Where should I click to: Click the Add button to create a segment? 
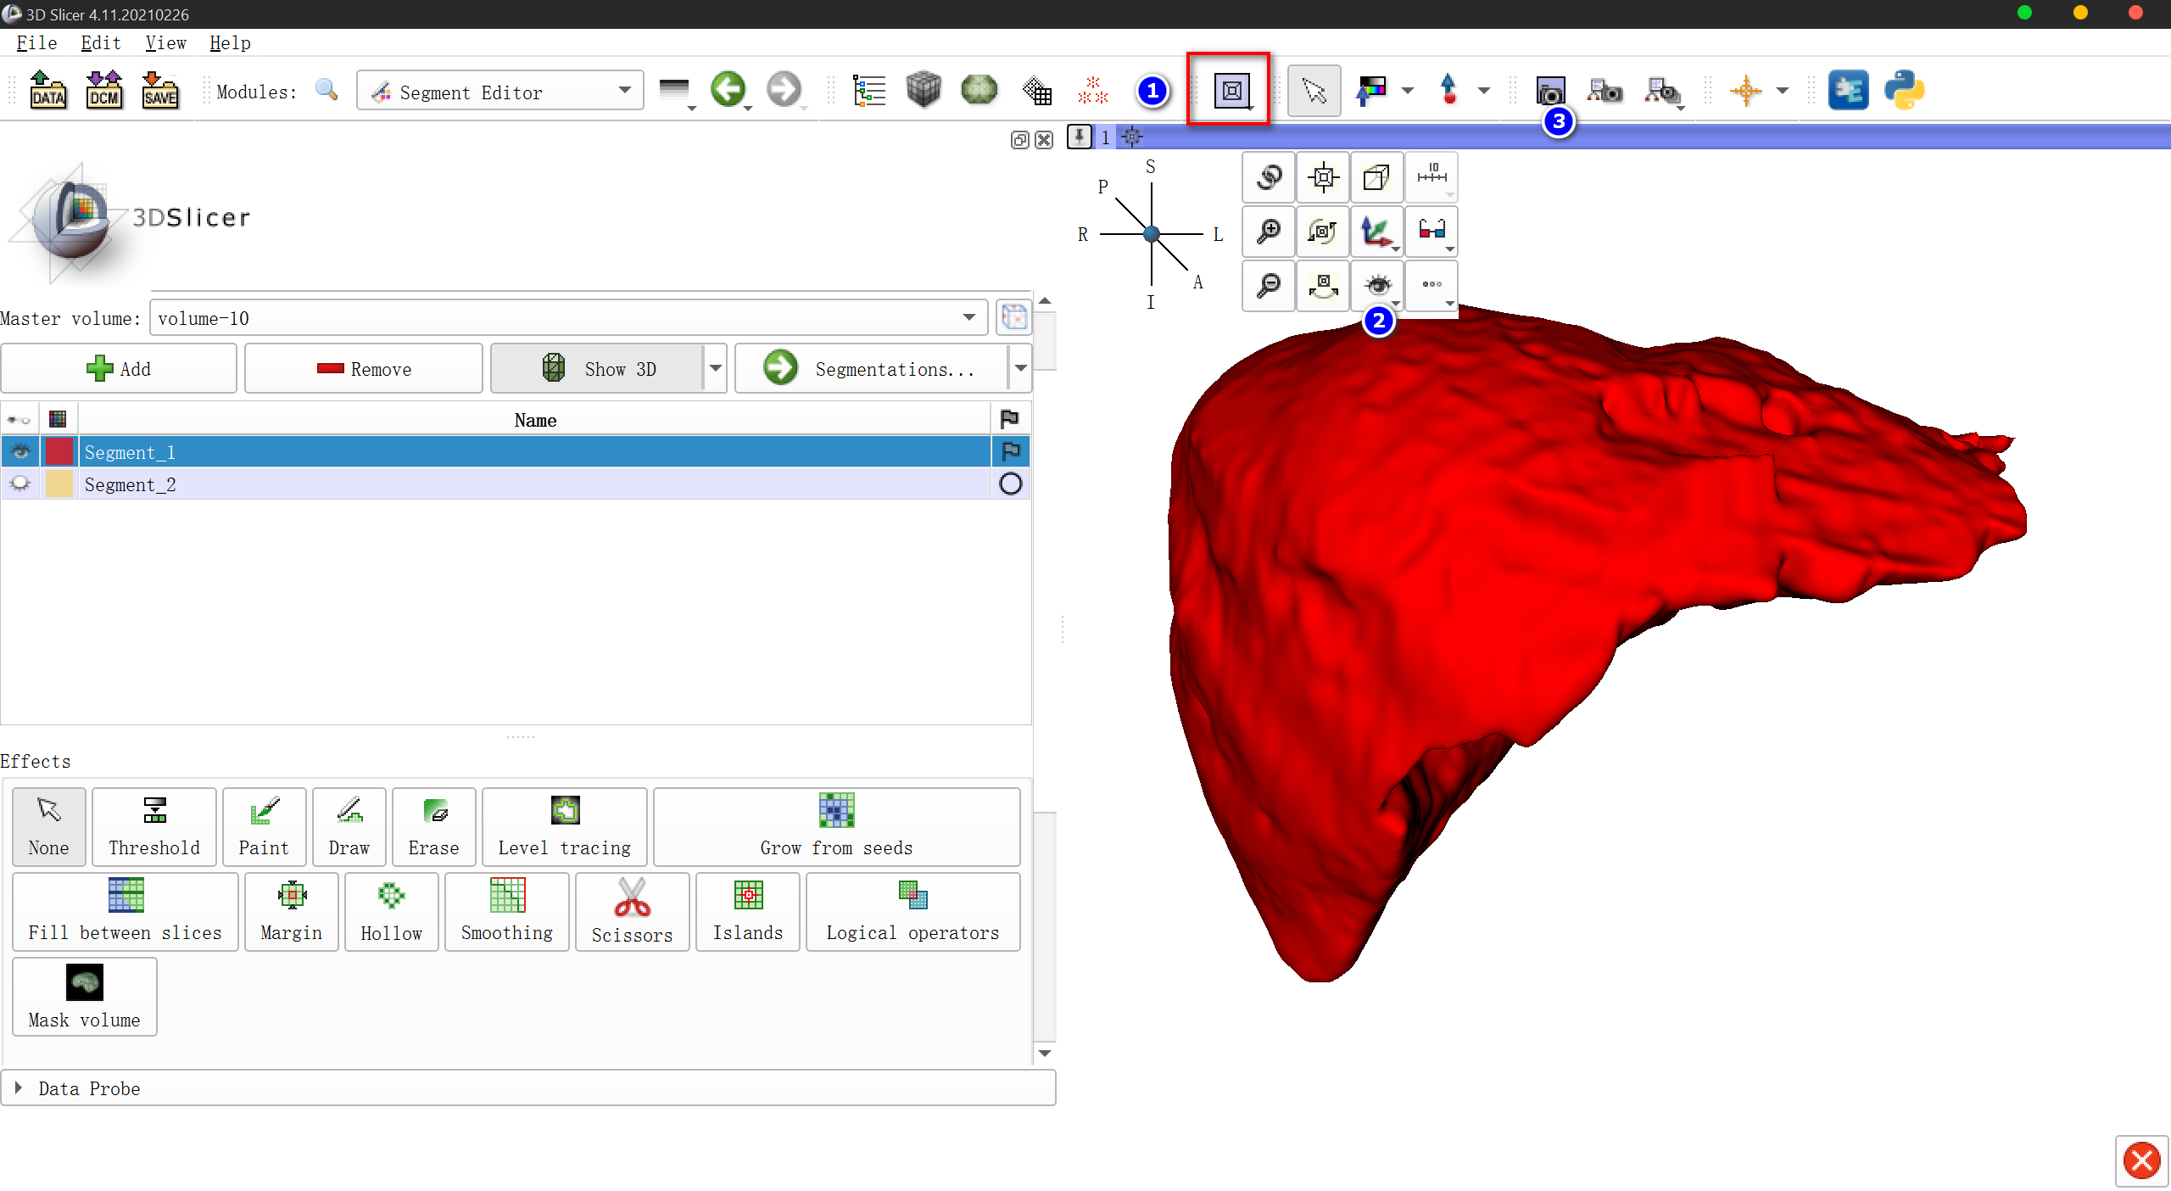(119, 368)
